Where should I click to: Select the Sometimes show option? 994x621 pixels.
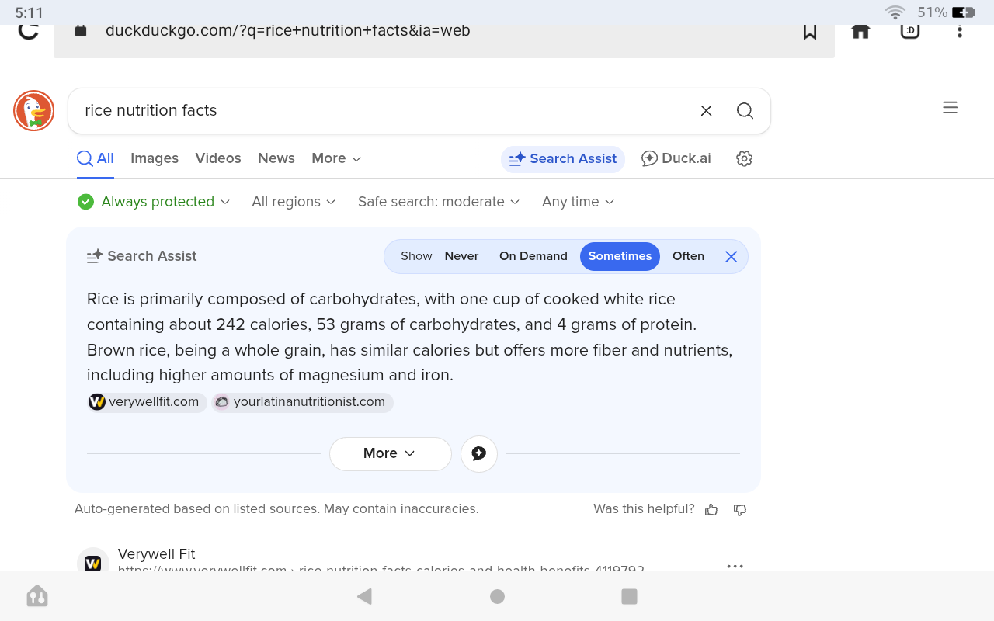coord(620,256)
